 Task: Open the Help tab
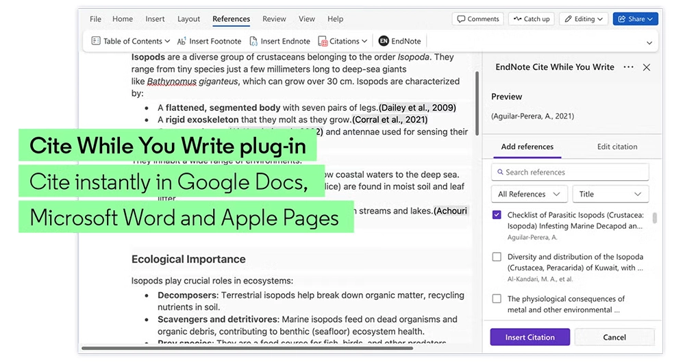(335, 18)
